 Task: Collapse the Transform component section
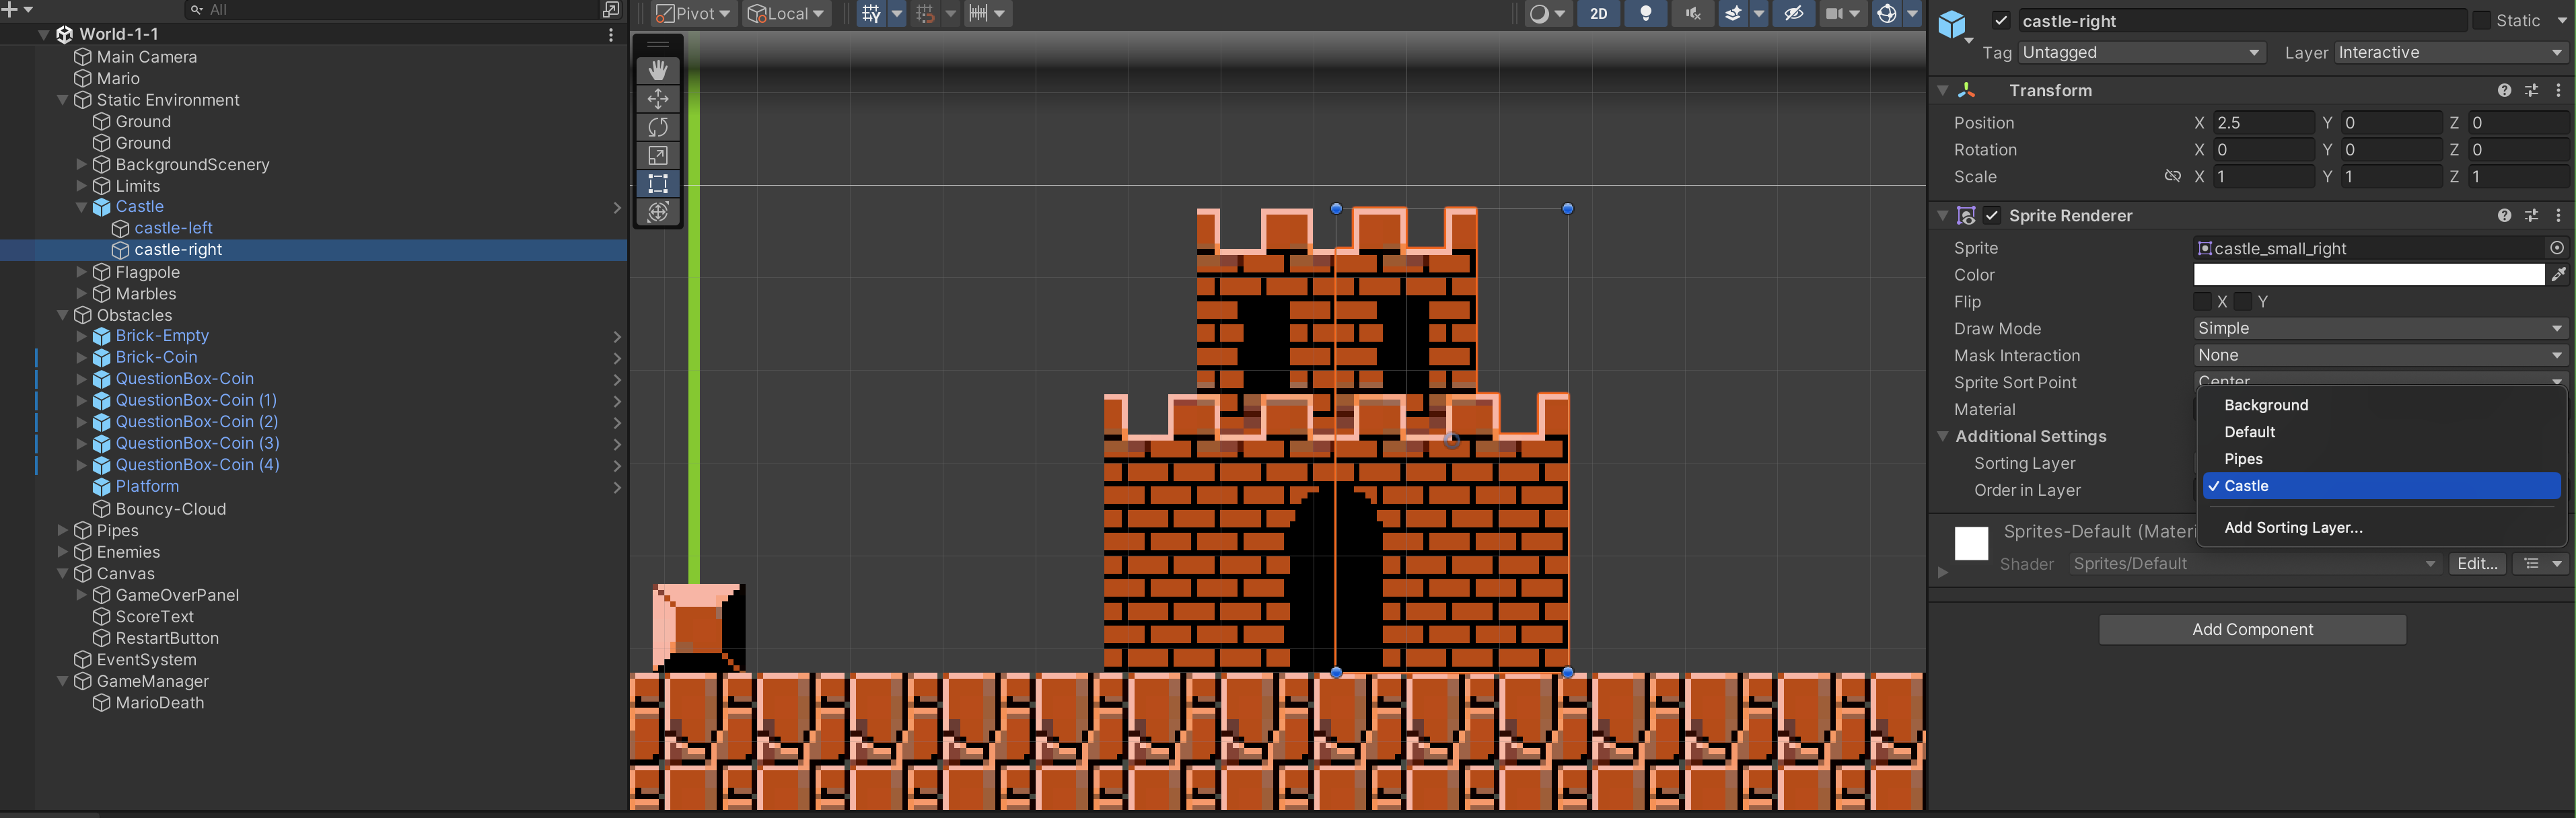click(x=1942, y=90)
